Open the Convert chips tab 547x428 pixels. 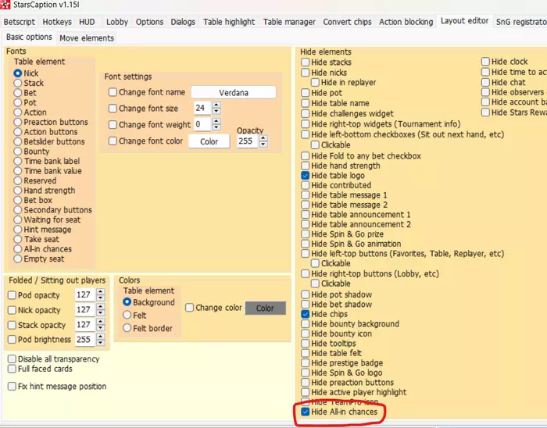pyautogui.click(x=347, y=22)
